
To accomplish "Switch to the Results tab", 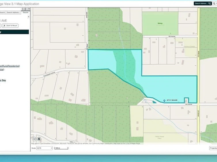I will [x=25, y=12].
